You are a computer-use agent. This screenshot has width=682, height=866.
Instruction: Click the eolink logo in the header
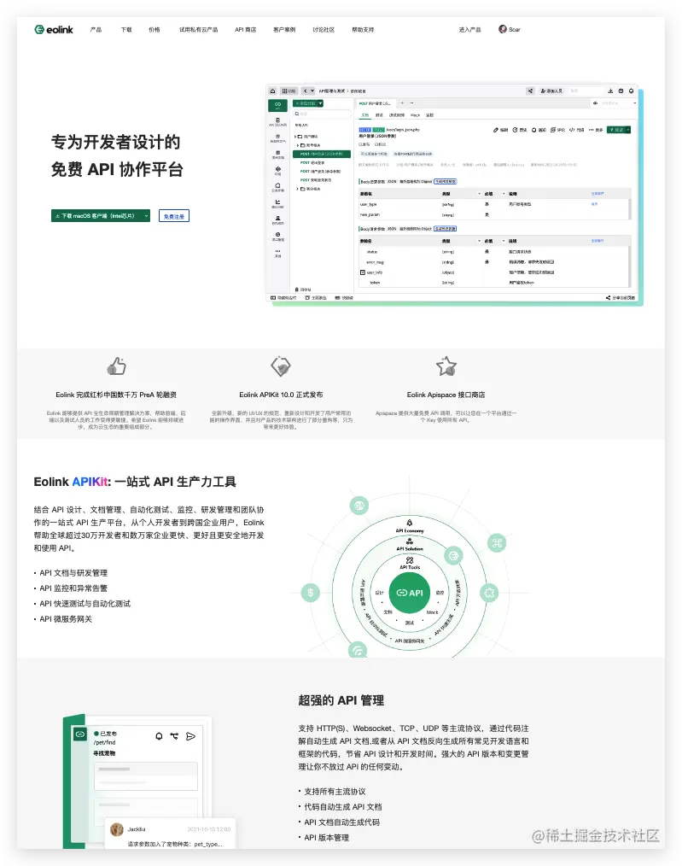54,30
